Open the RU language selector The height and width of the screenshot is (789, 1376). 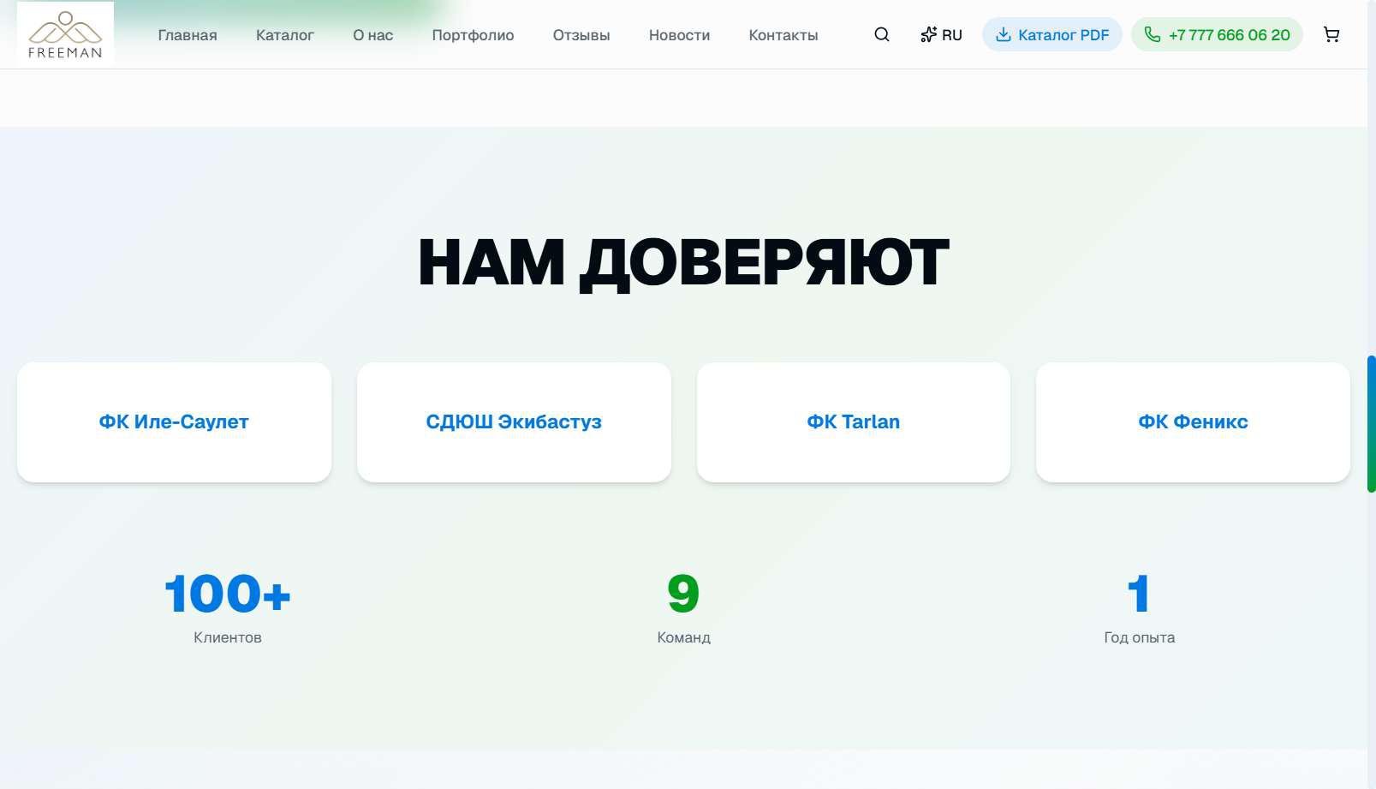click(942, 34)
